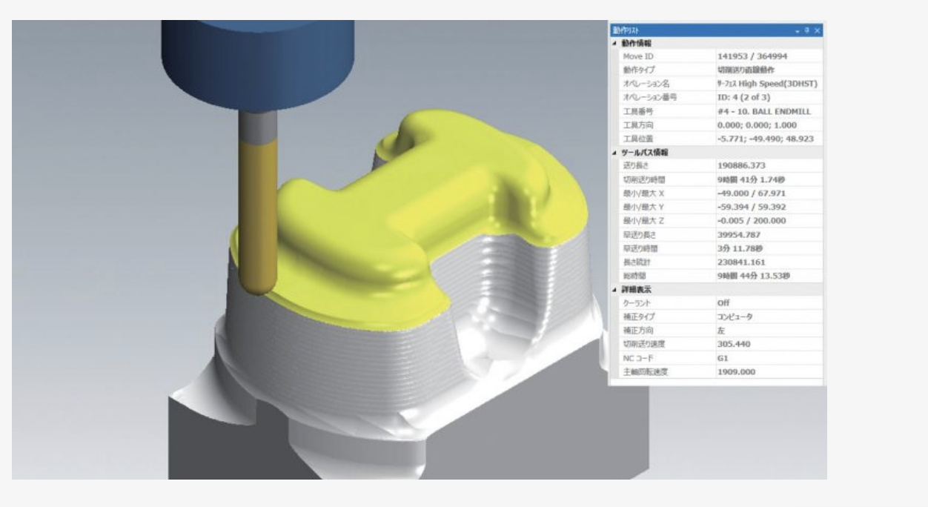Click the tool direction value 0.000; 0.000; 1.000
Image resolution: width=928 pixels, height=507 pixels.
click(756, 125)
